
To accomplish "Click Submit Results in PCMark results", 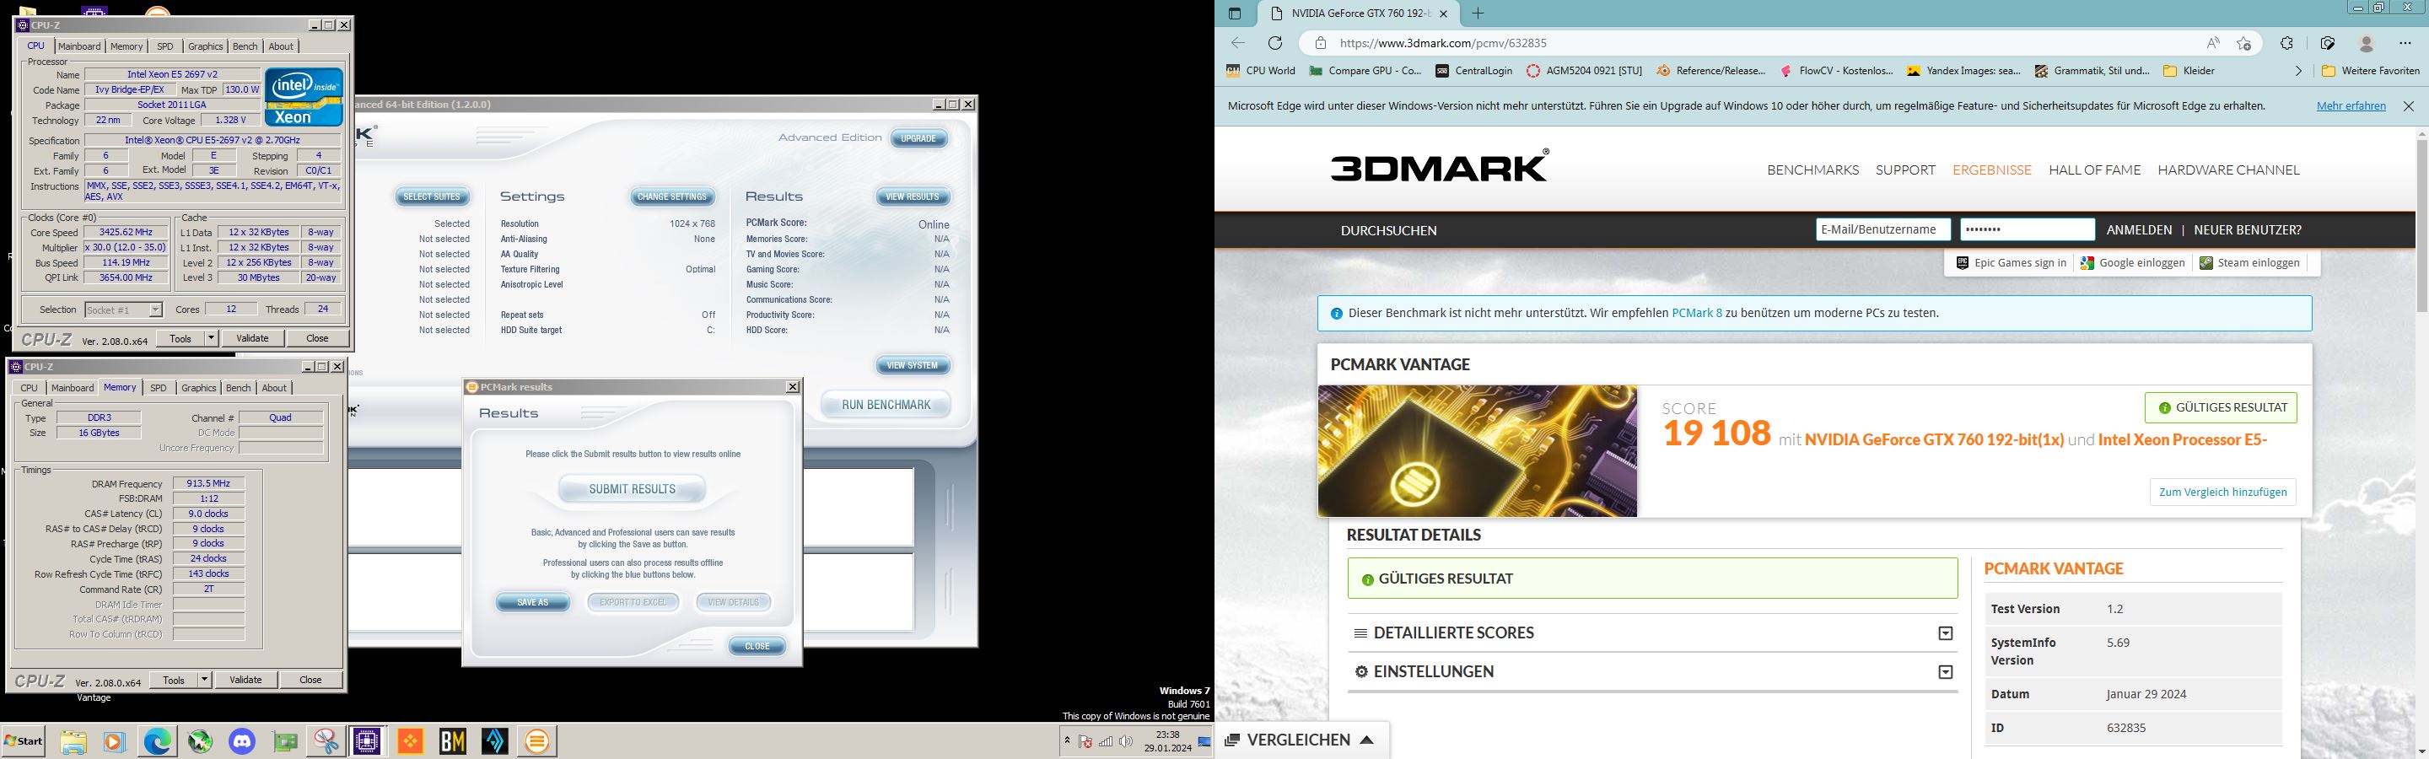I will pyautogui.click(x=632, y=489).
